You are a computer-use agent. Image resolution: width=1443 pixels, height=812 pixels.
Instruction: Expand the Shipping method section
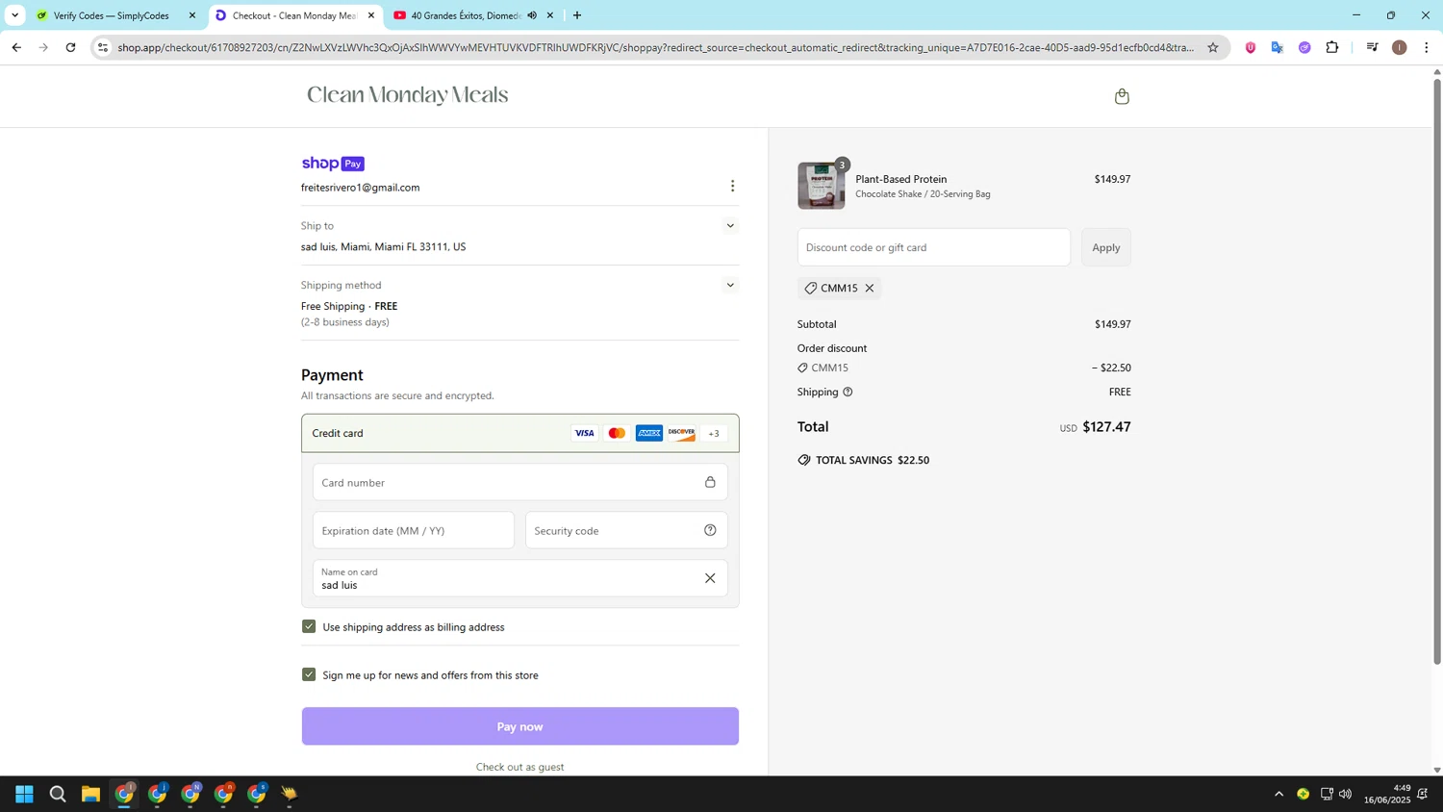(730, 285)
